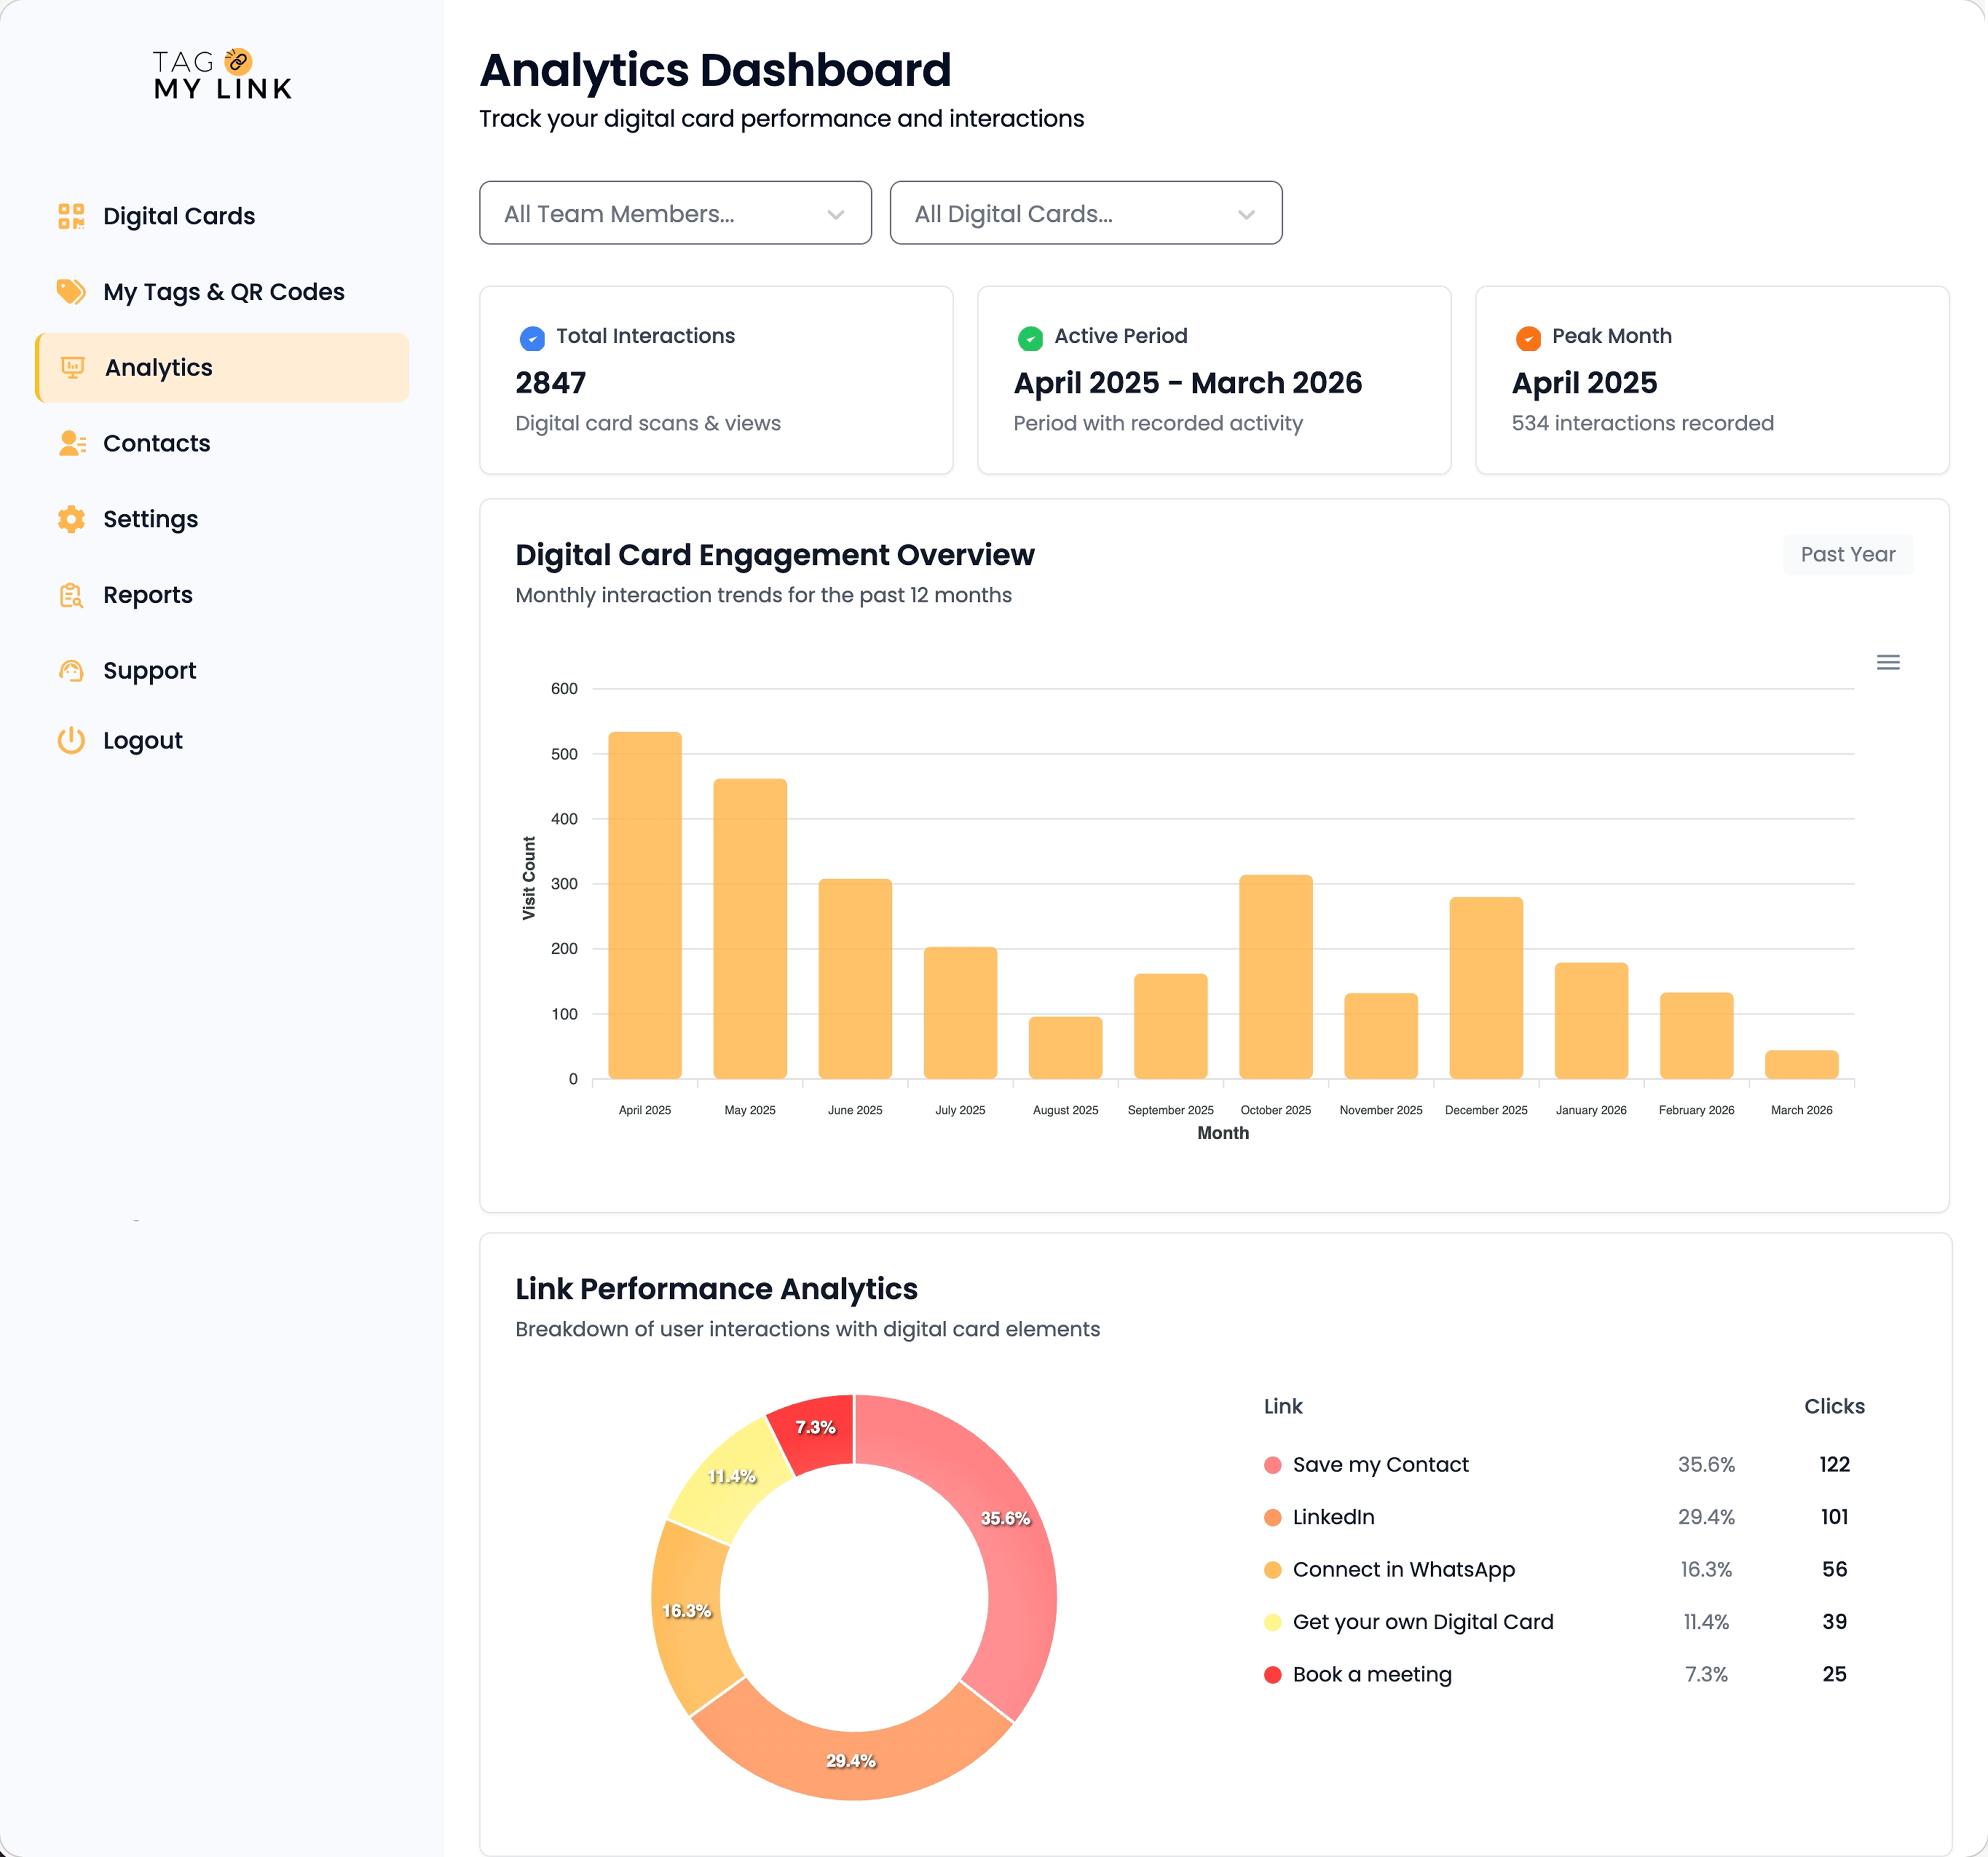The width and height of the screenshot is (1988, 1857).
Task: Click the December 2025 bar
Action: (1486, 987)
